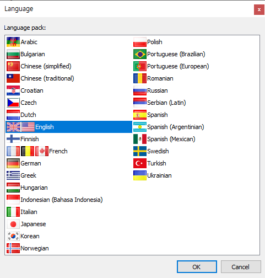Choose the Korean label
This screenshot has width=265, height=278.
click(30, 236)
